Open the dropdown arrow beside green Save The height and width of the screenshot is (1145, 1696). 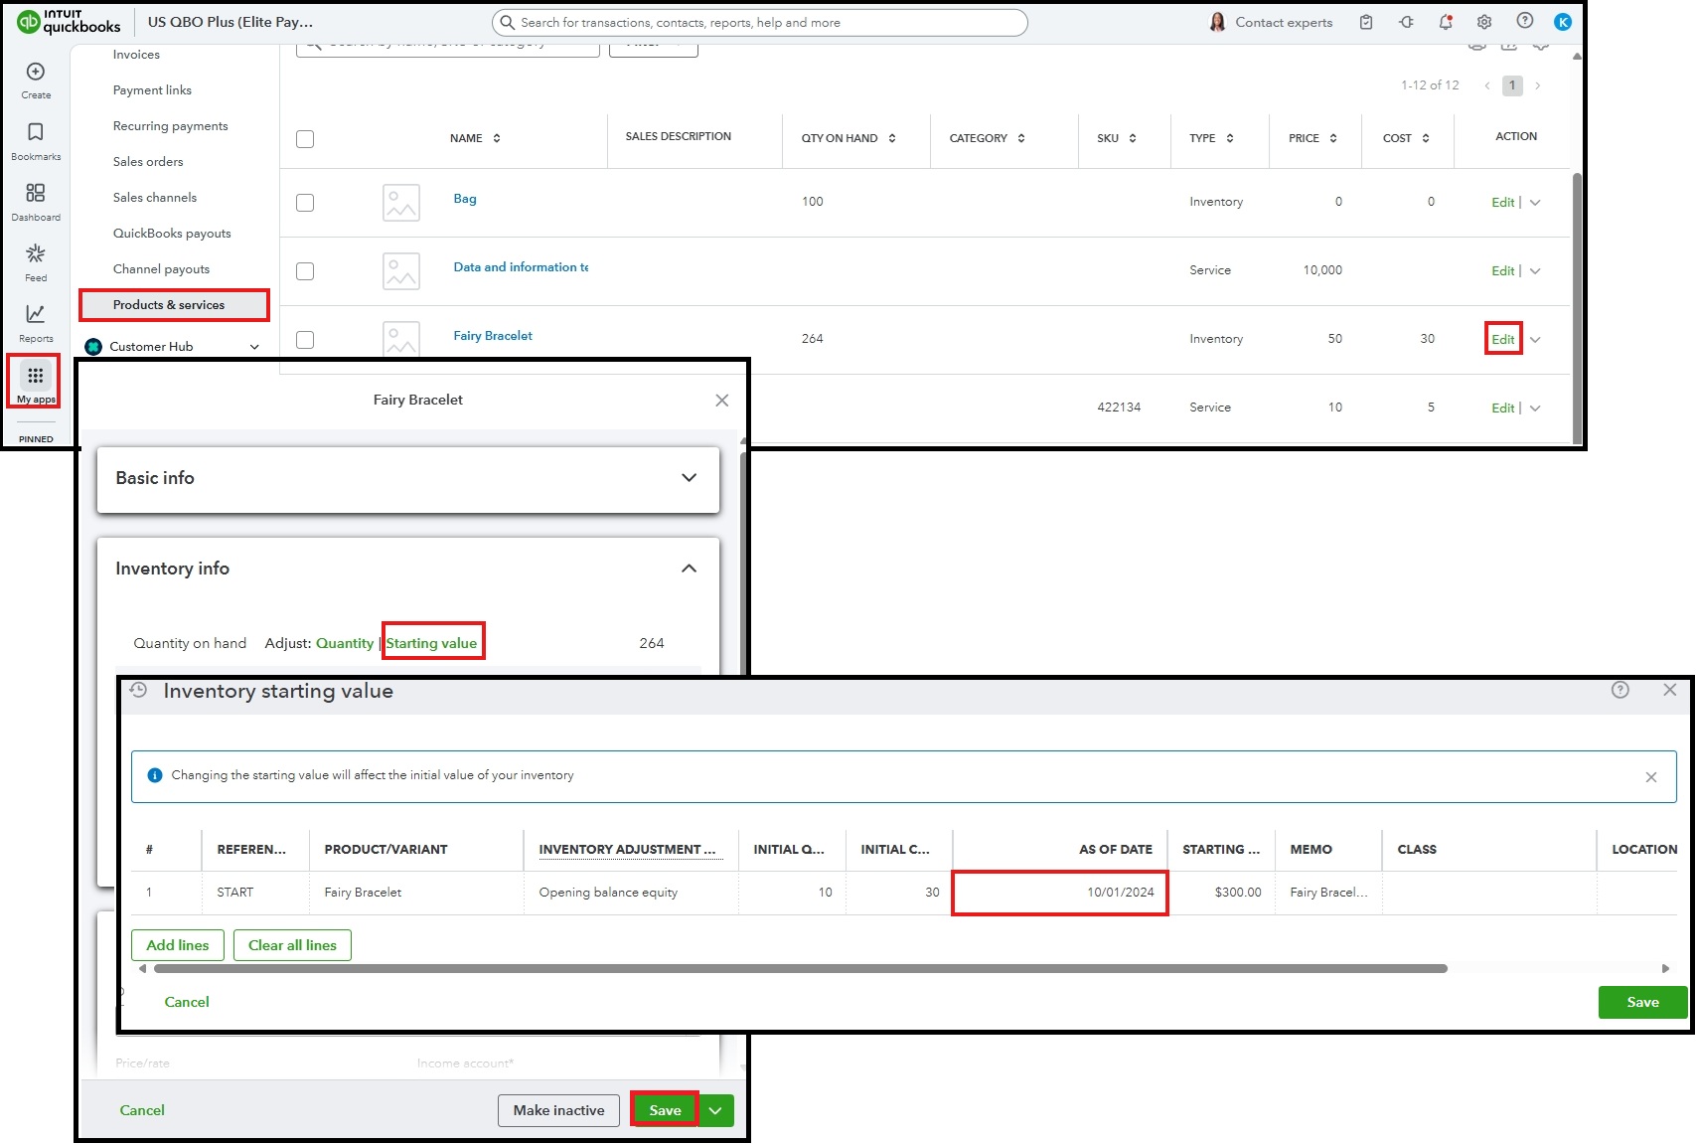tap(715, 1110)
